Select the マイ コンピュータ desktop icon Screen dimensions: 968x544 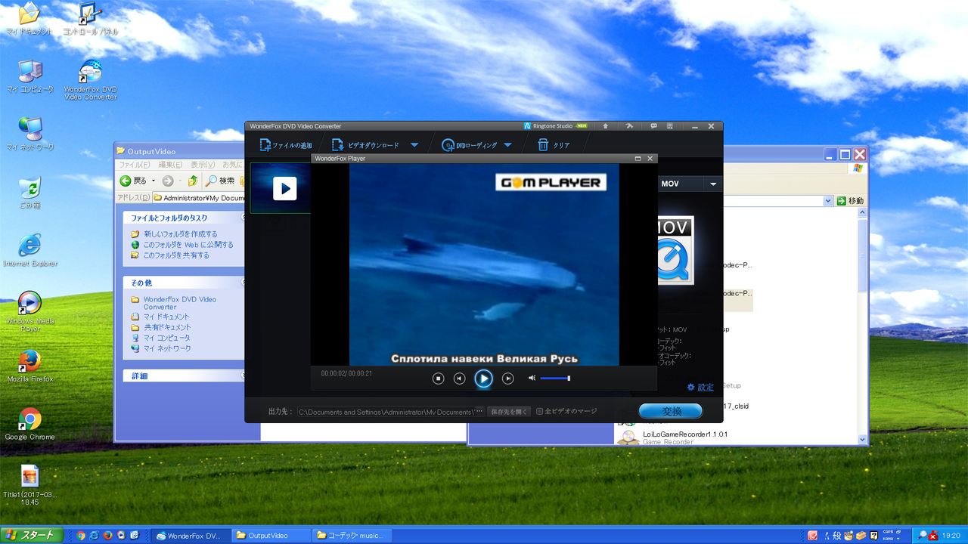click(29, 76)
